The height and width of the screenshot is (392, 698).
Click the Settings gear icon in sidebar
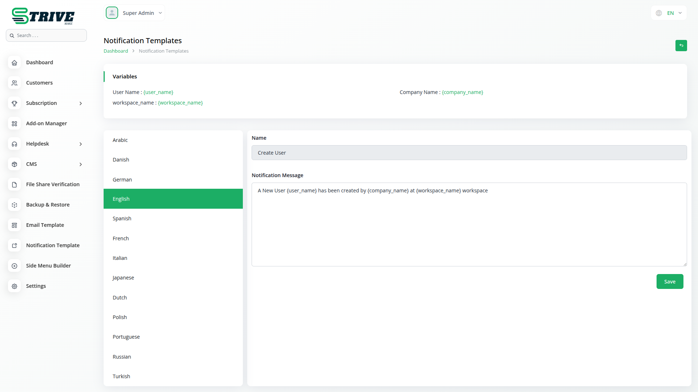[x=15, y=286]
